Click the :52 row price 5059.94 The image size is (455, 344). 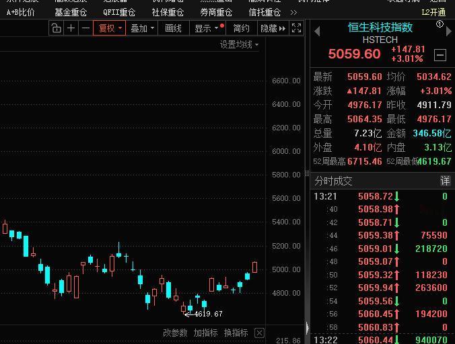tap(375, 288)
